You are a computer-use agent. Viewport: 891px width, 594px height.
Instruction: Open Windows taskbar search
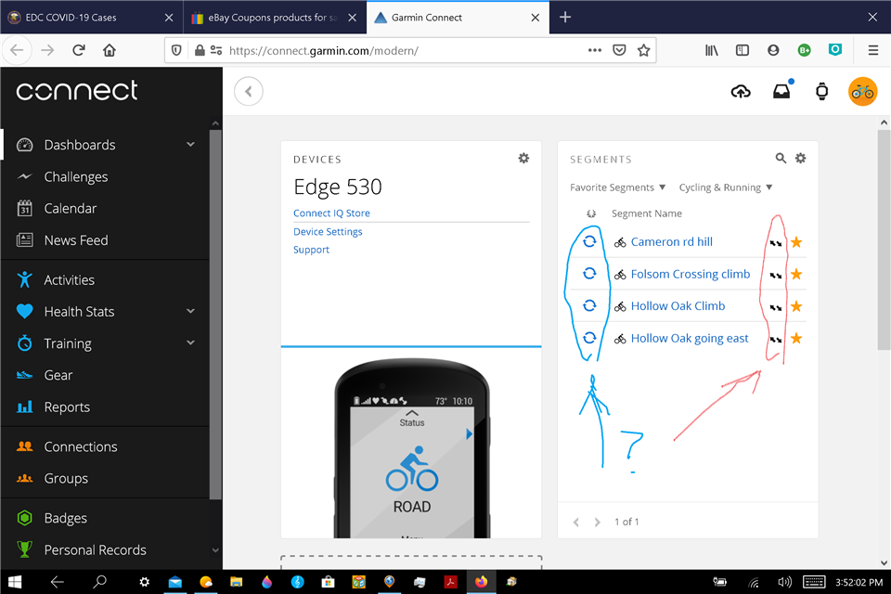pos(100,582)
